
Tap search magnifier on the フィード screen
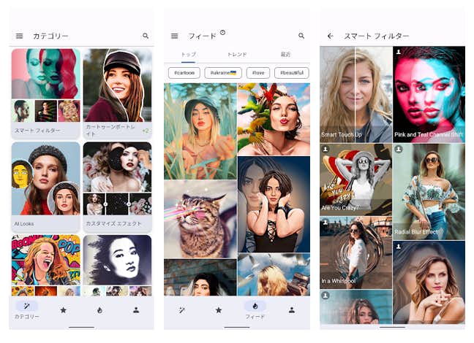pos(301,36)
